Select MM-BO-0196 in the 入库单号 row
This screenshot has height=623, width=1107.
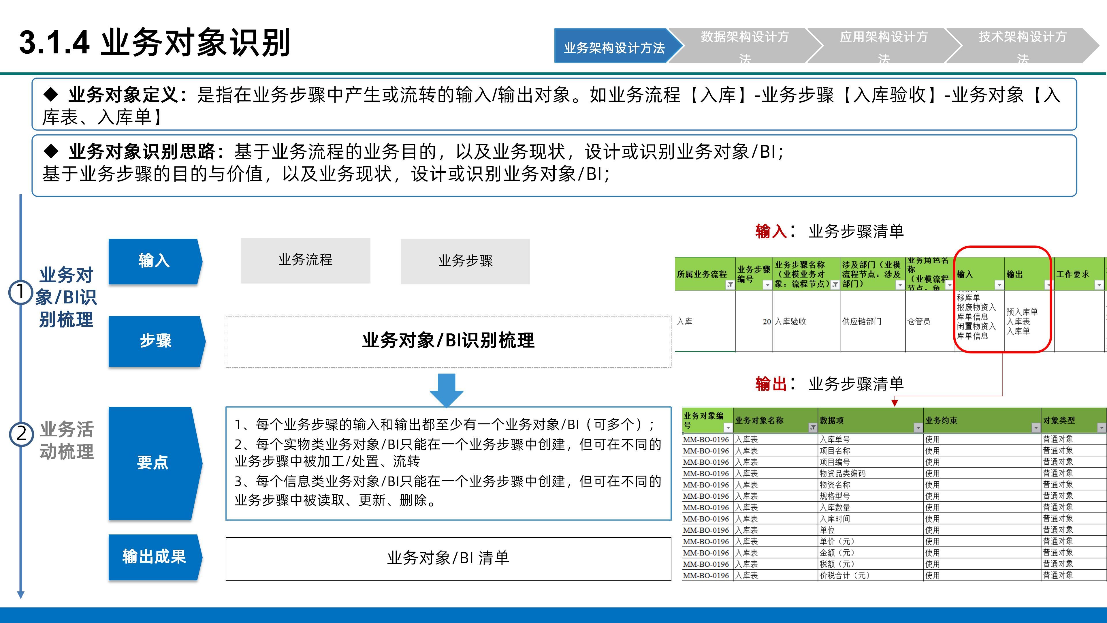pos(707,439)
